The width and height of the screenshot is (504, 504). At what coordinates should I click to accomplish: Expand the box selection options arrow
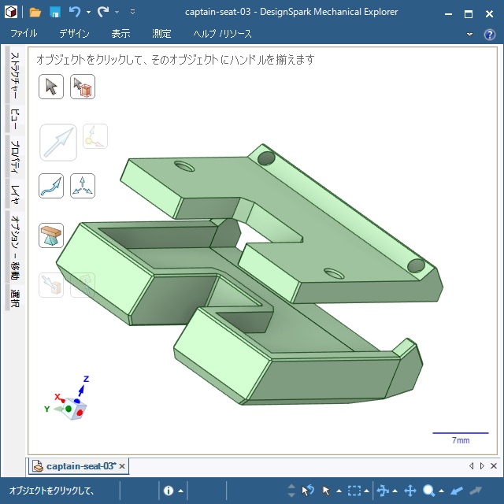(366, 491)
